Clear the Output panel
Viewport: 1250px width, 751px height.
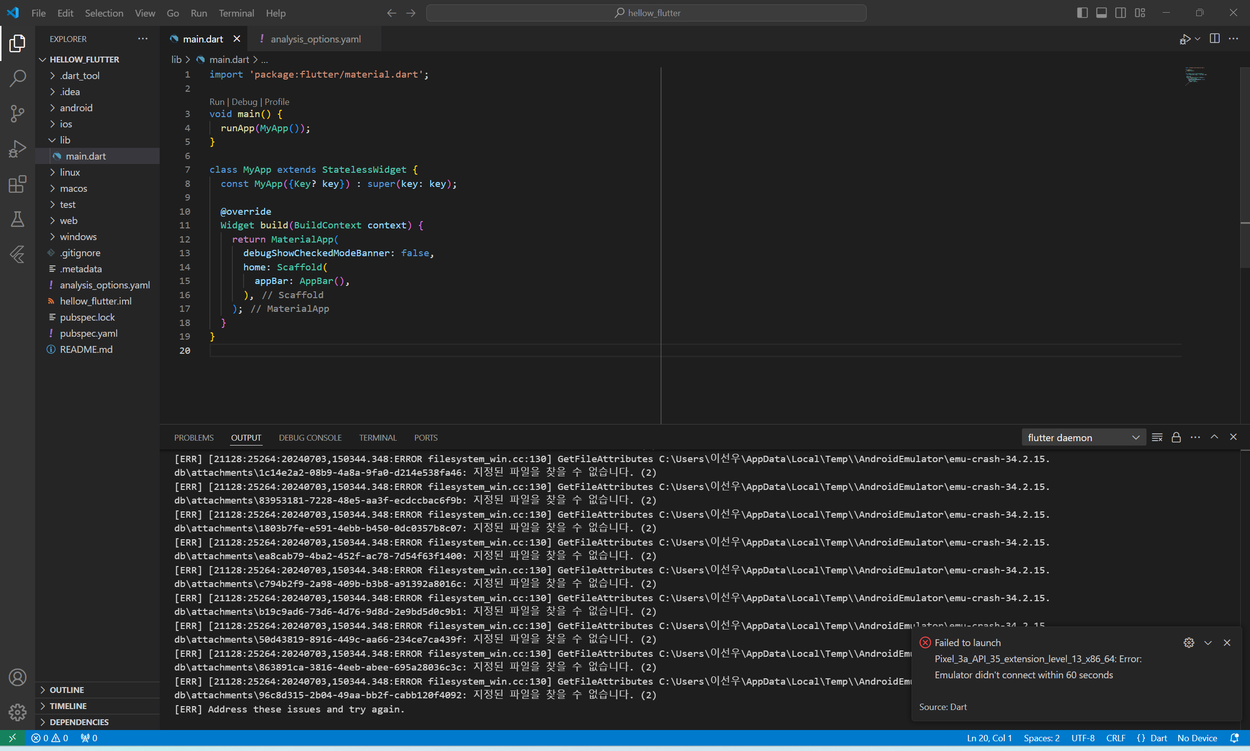(1157, 437)
